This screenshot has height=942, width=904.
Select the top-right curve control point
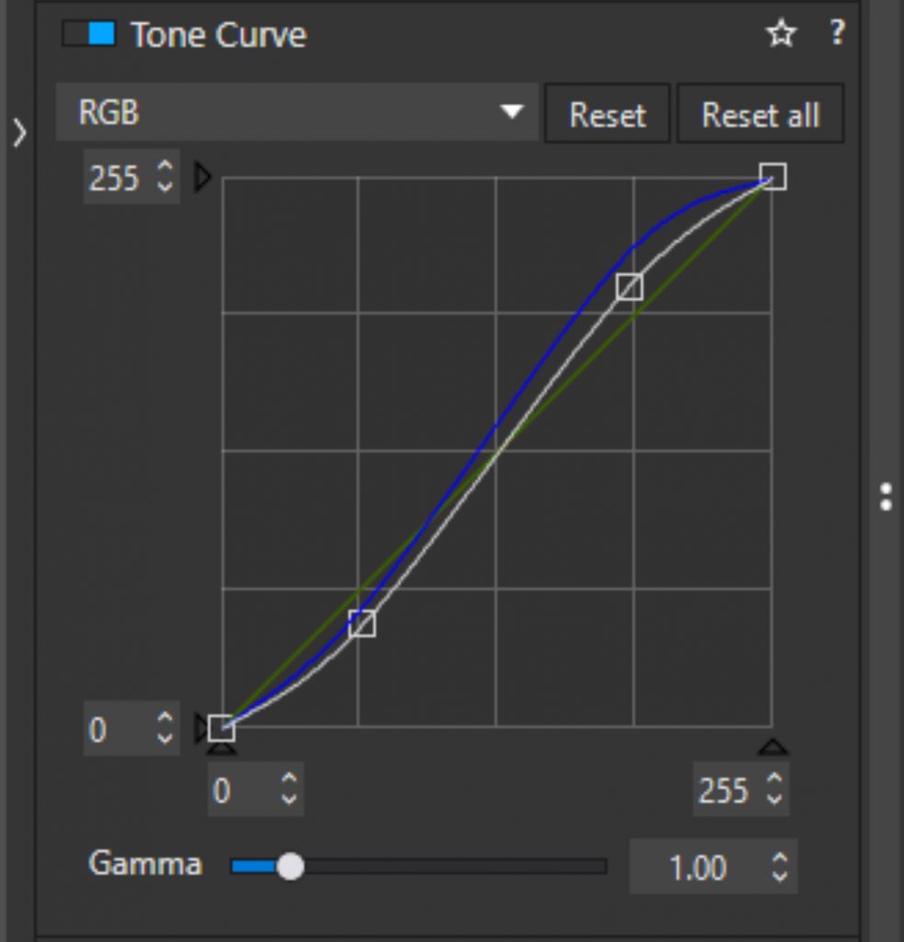[773, 177]
